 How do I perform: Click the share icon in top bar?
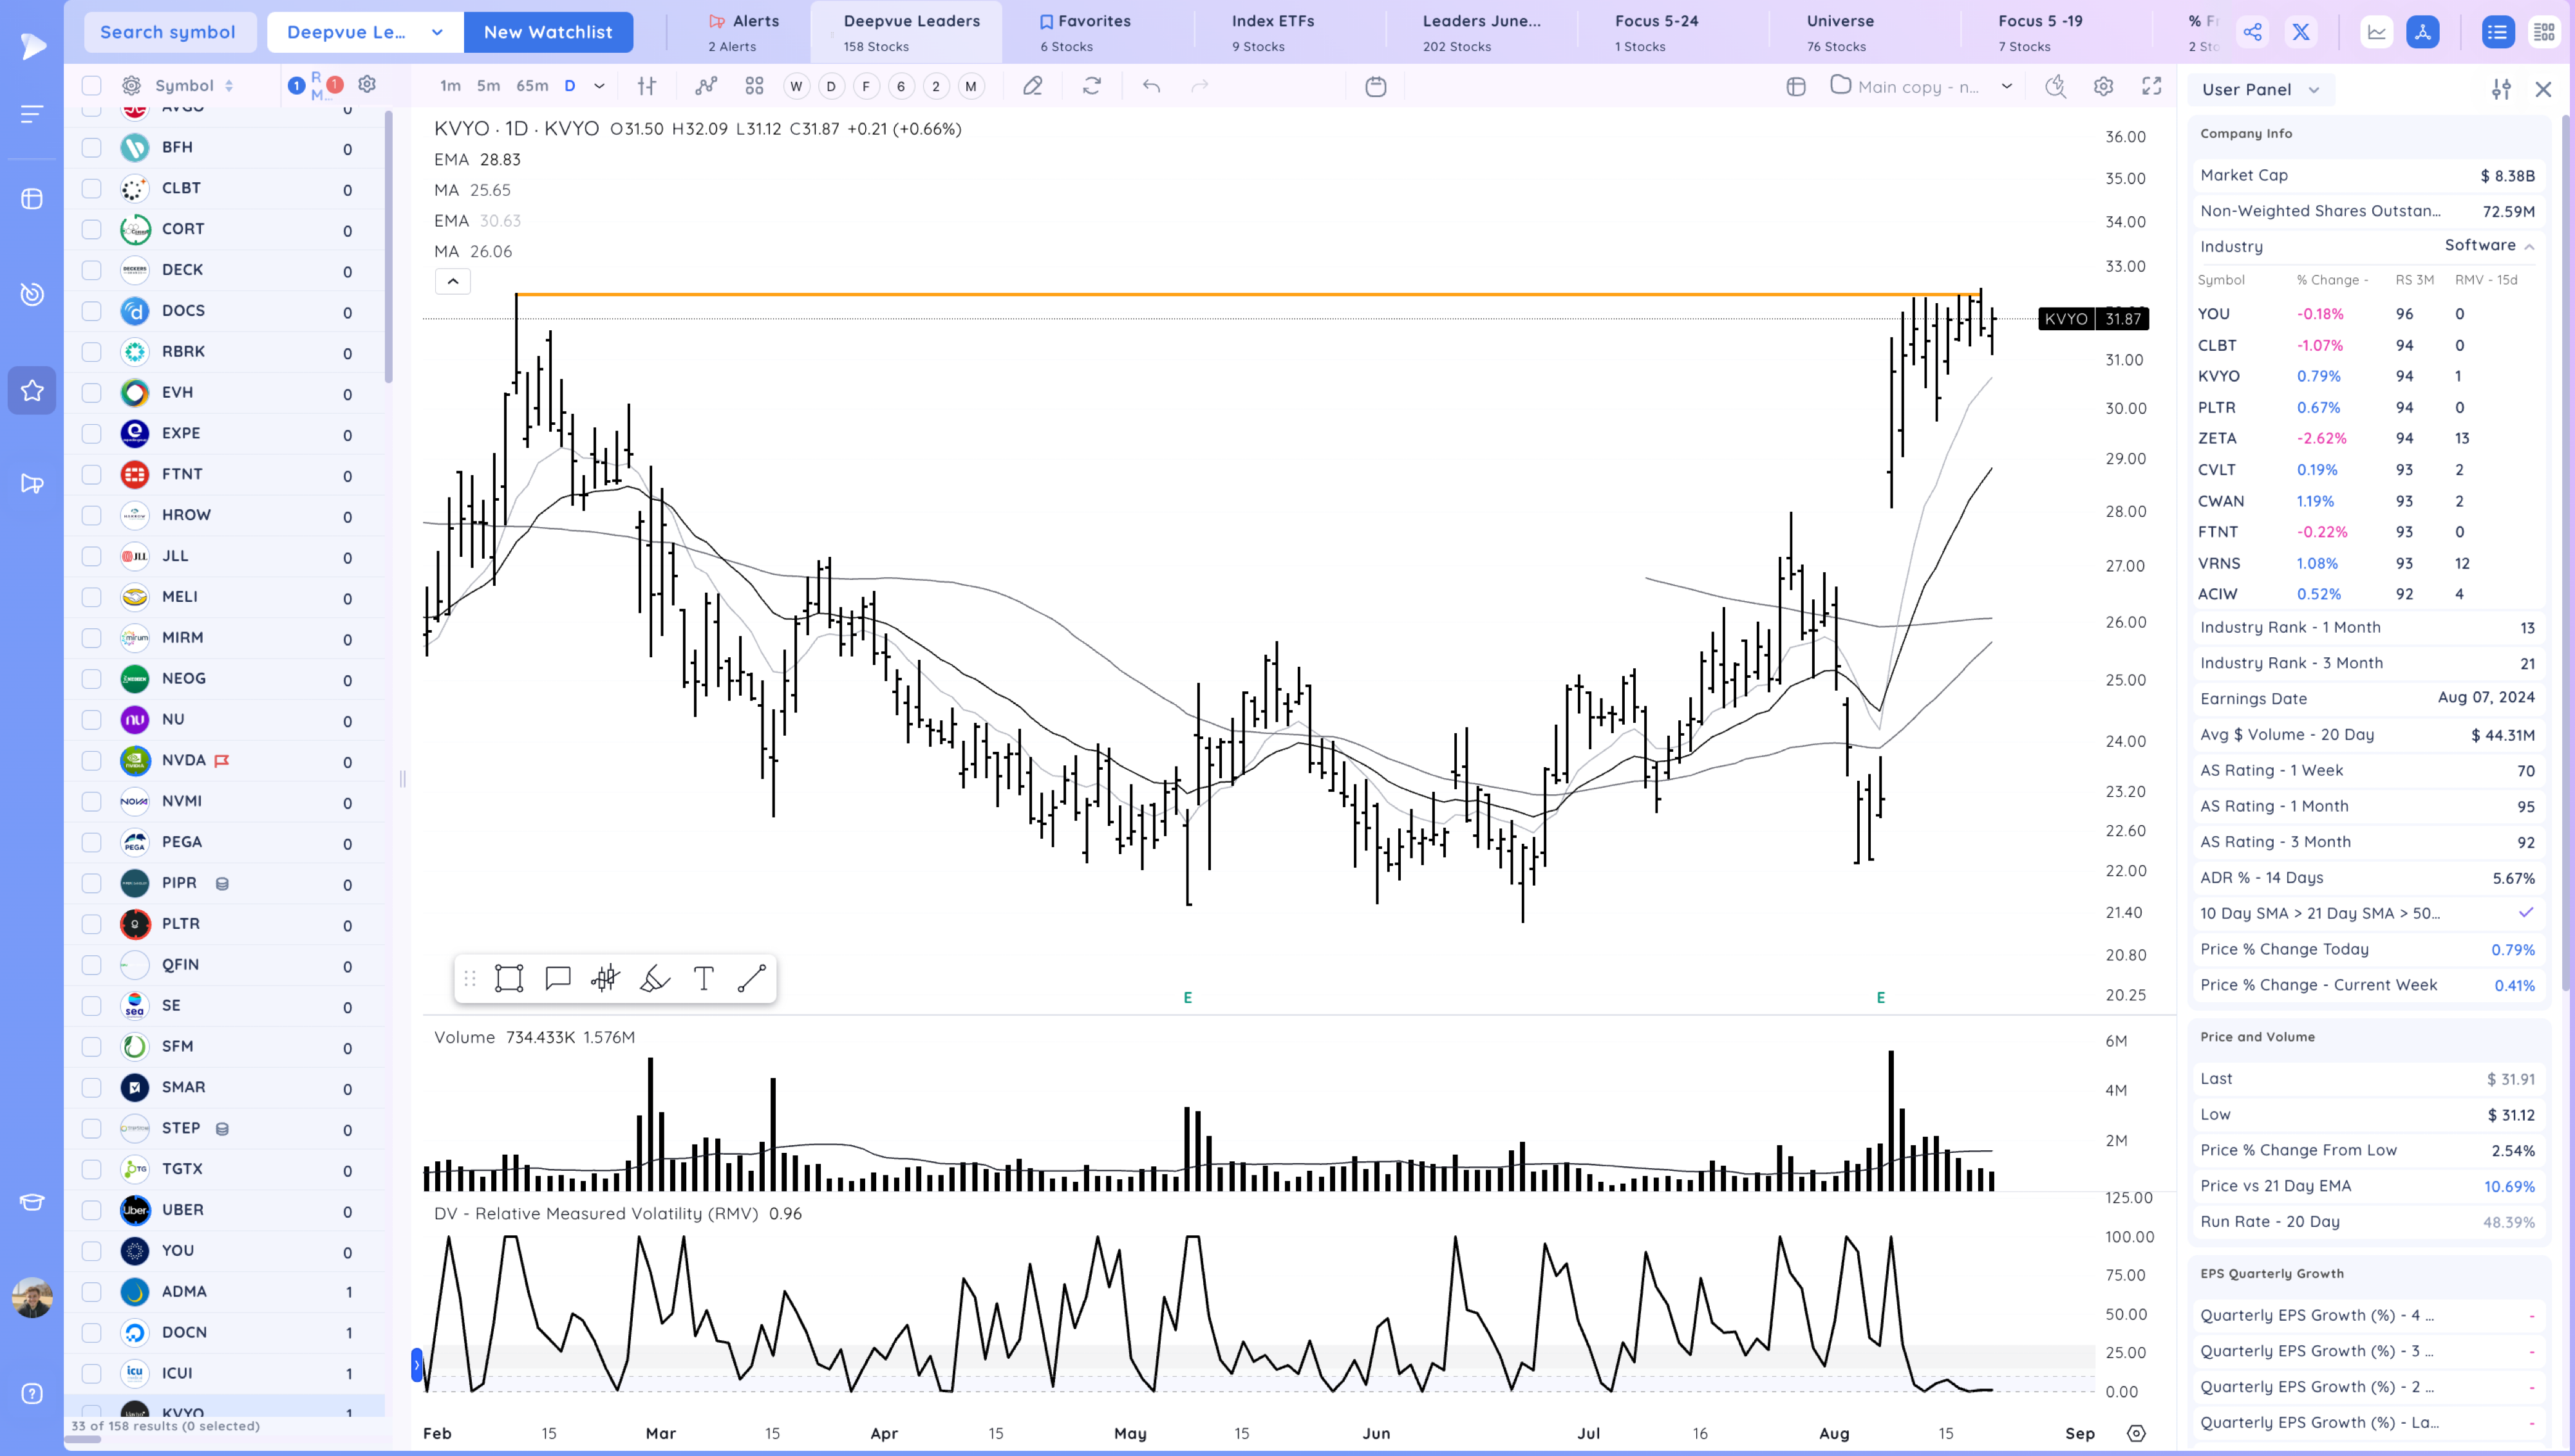tap(2252, 32)
